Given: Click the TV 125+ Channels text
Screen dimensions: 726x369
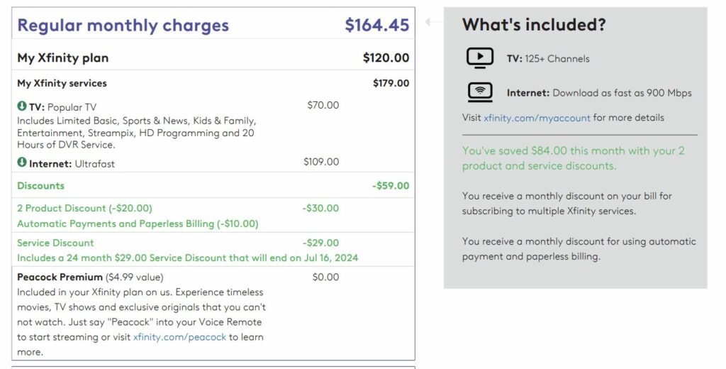Looking at the screenshot, I should (548, 59).
